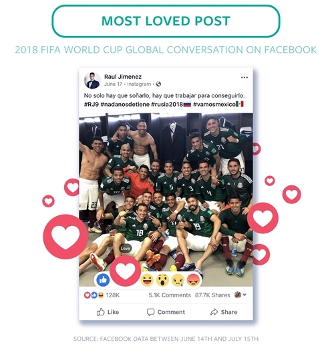Pick the laughing Haha reaction emoji
The height and width of the screenshot is (346, 334).
(x=147, y=280)
